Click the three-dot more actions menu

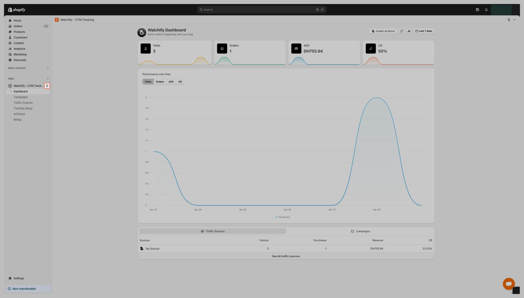click(x=515, y=20)
